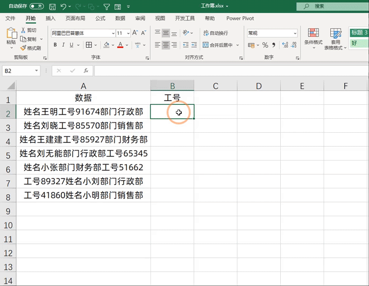Toggle underline formatting
The image size is (369, 286).
coord(72,45)
